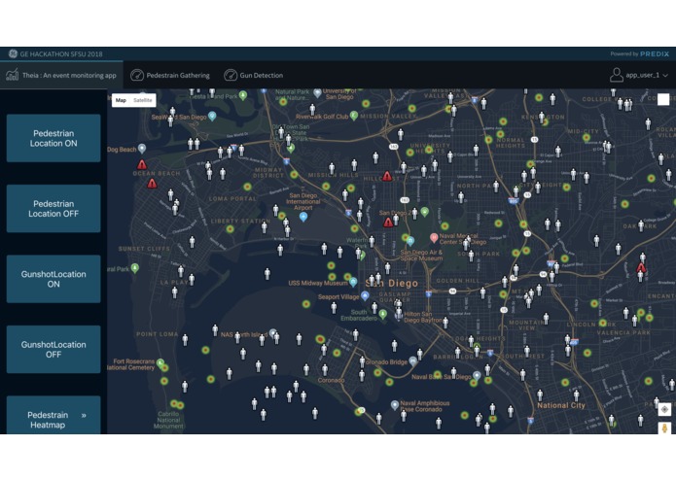676x480 pixels.
Task: Click the Naval Amphibious Base Coronado pin
Action: (x=395, y=404)
